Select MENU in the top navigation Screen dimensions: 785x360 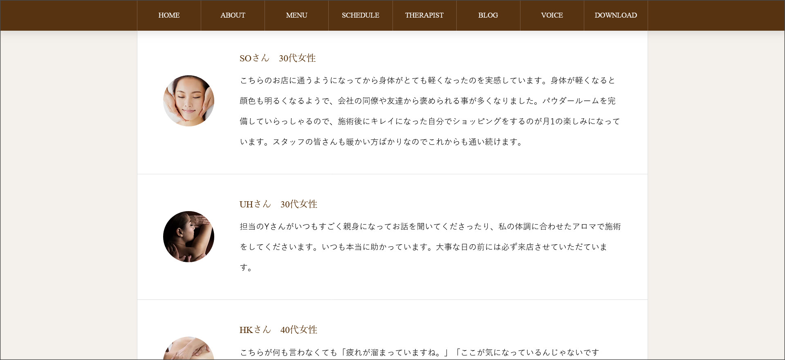[x=296, y=16]
